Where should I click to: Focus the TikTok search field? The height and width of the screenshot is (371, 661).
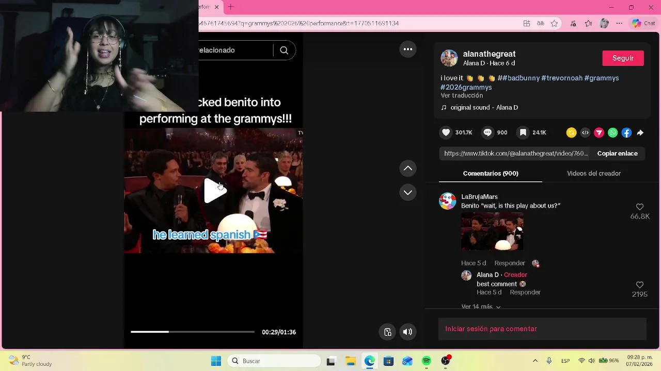pyautogui.click(x=235, y=50)
